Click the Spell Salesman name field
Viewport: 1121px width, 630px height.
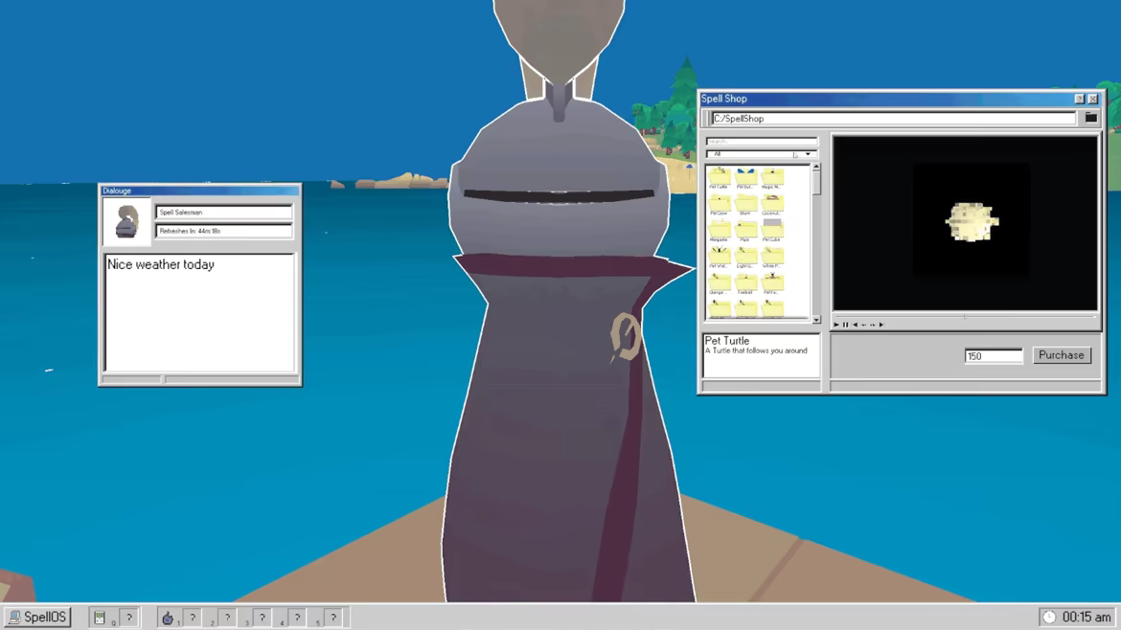pos(224,213)
